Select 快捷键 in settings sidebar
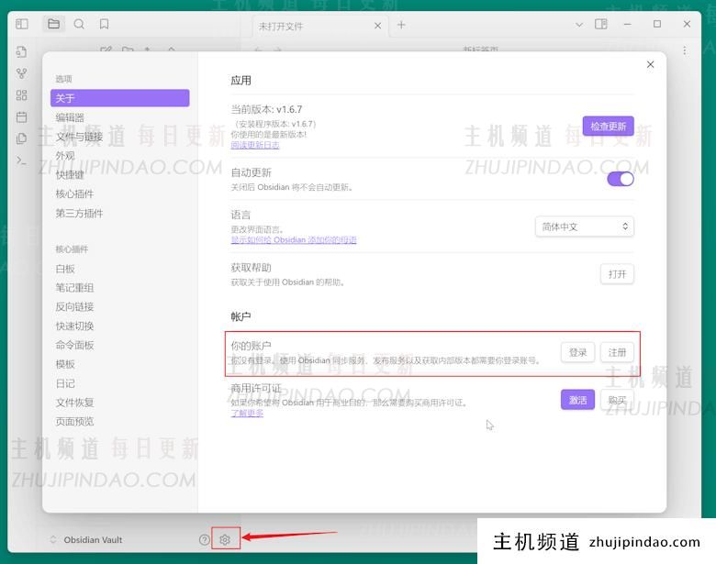 [x=119, y=175]
